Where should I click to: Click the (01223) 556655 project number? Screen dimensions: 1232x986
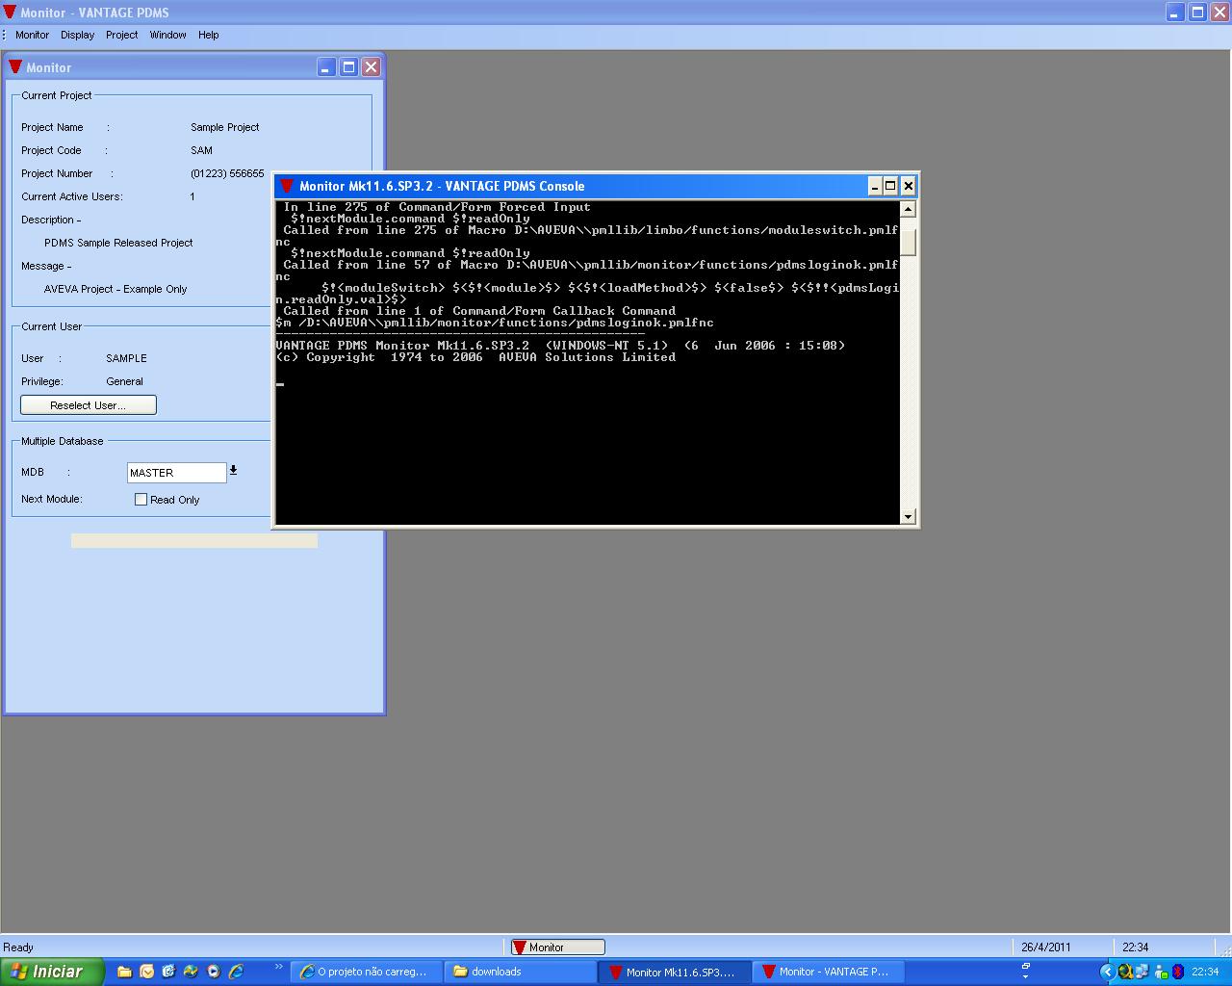pos(227,173)
